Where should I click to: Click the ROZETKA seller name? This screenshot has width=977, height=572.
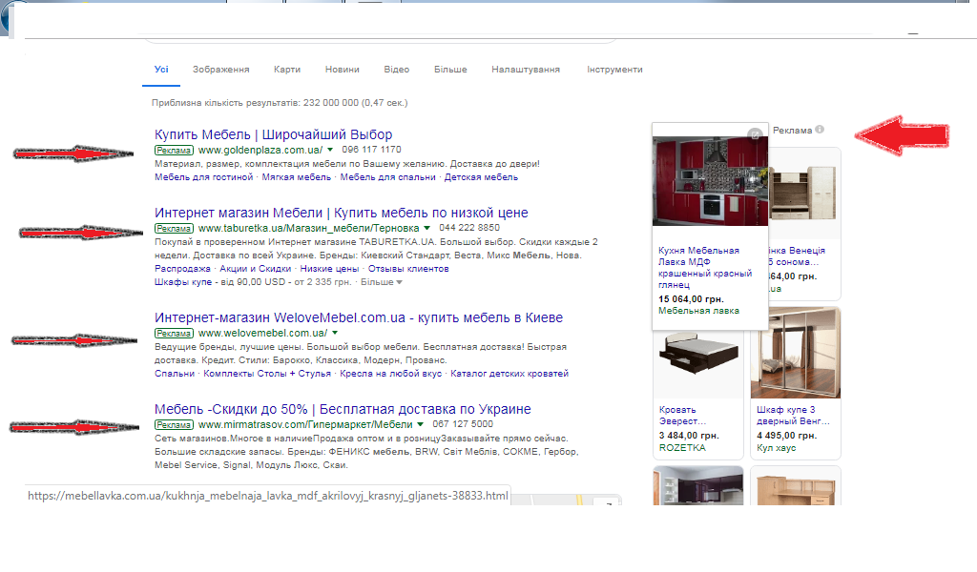[682, 447]
